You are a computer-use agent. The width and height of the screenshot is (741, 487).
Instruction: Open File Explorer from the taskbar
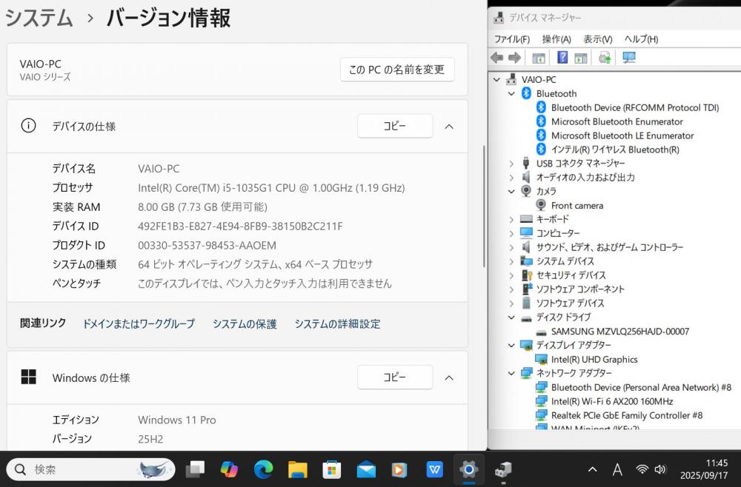297,469
